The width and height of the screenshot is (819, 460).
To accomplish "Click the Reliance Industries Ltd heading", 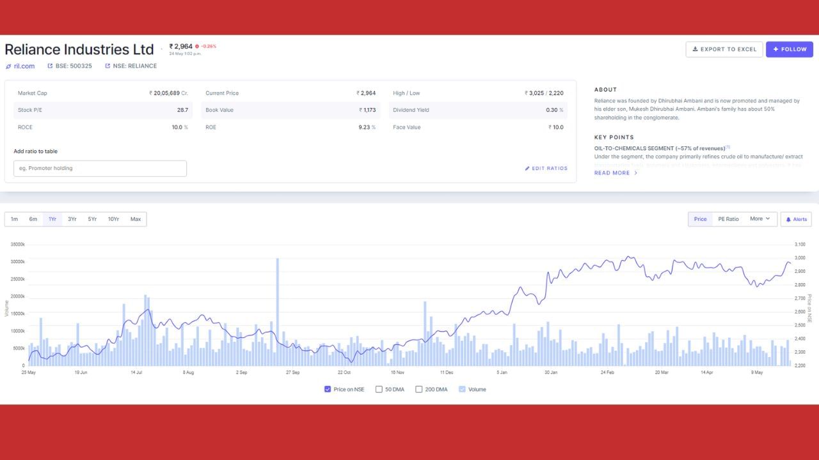I will [79, 49].
